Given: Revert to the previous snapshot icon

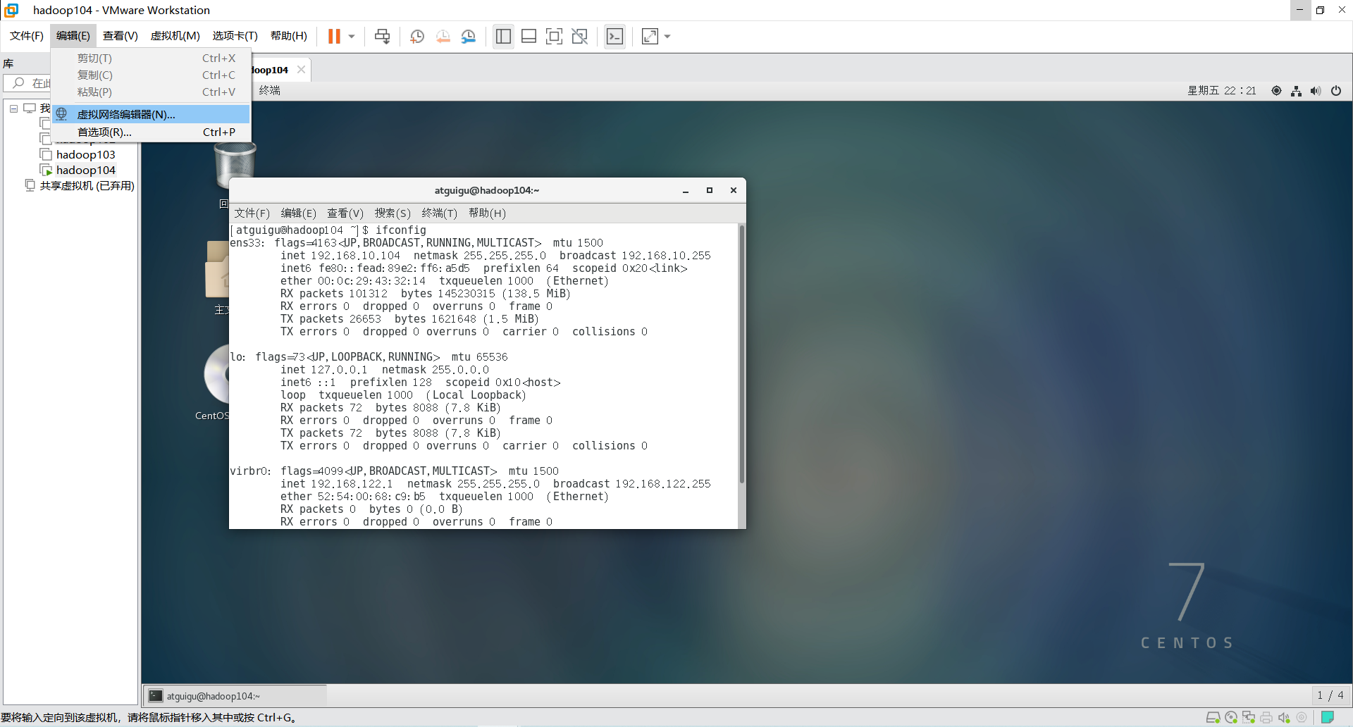Looking at the screenshot, I should pyautogui.click(x=443, y=36).
